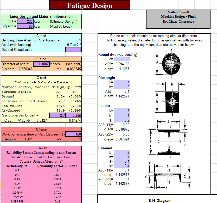Select the A value cell showing 2.7
Screen dimensions: 217x203
pos(57,115)
